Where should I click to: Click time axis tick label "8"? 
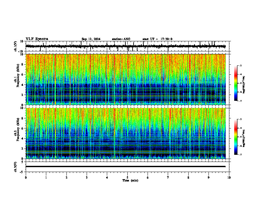[188, 178]
